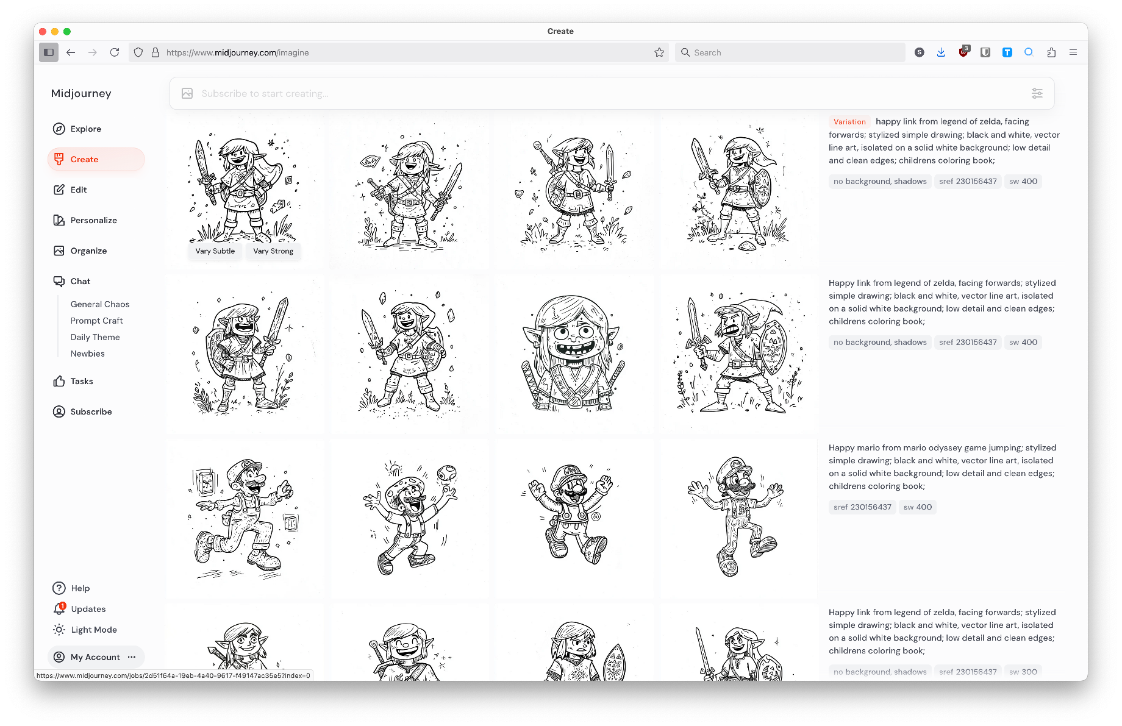Click Mario row's sw 400 tag
The height and width of the screenshot is (726, 1122).
[918, 507]
